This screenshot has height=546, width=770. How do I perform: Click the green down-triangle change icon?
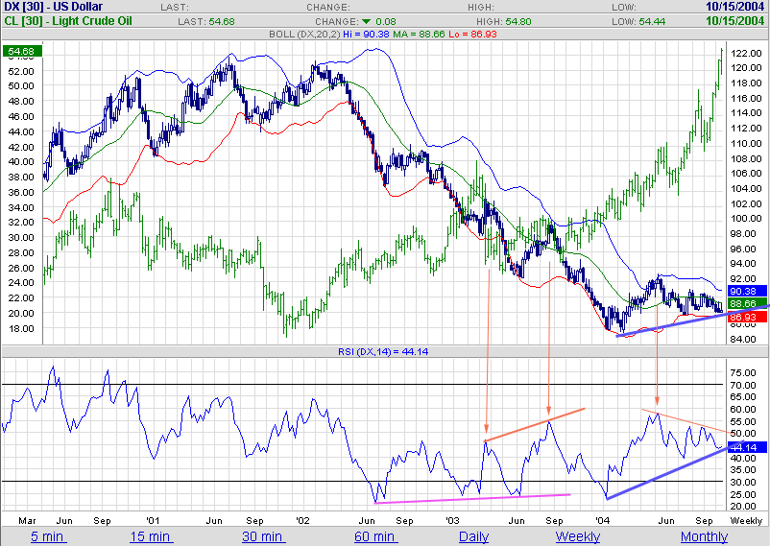(x=366, y=20)
